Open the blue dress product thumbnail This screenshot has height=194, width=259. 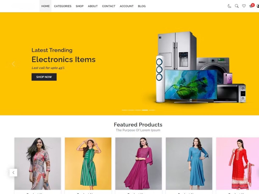click(189, 164)
